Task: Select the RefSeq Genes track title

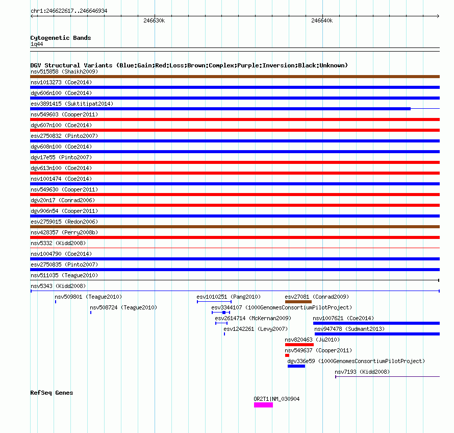Action: 52,393
